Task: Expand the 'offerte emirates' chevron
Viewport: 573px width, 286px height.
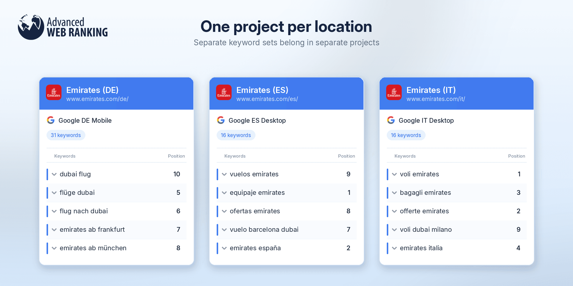Action: [394, 211]
